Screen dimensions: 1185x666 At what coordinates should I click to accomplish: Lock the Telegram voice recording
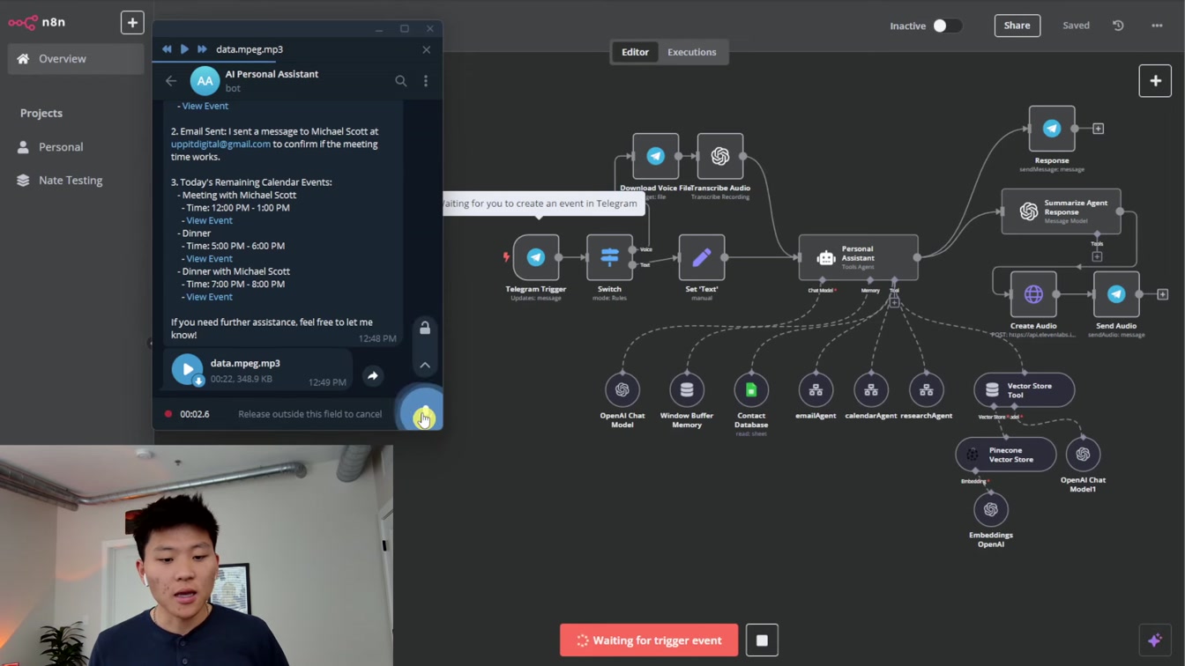pyautogui.click(x=425, y=328)
